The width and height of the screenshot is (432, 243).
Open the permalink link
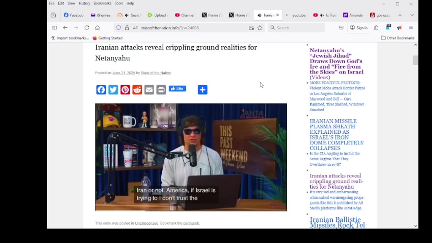click(x=191, y=223)
